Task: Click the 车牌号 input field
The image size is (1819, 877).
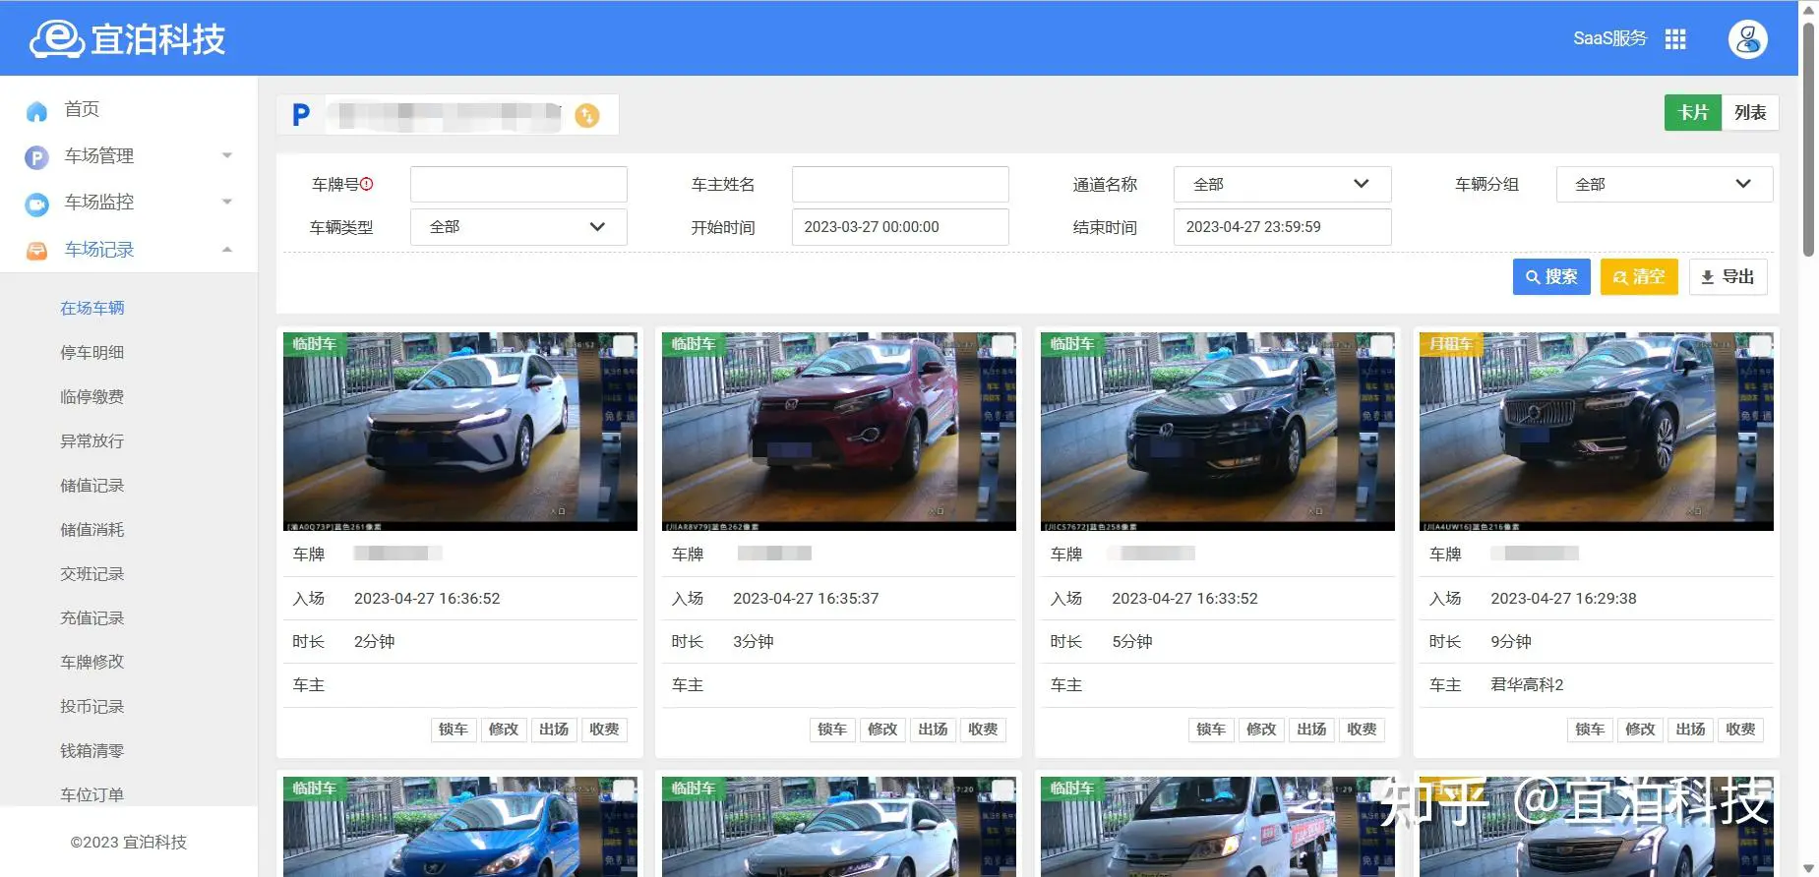Action: pyautogui.click(x=518, y=184)
